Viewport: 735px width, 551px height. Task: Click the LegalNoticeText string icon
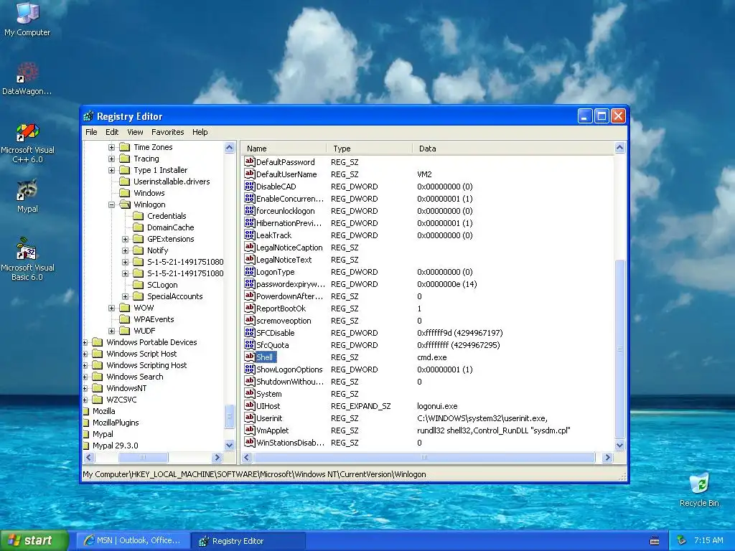[249, 259]
